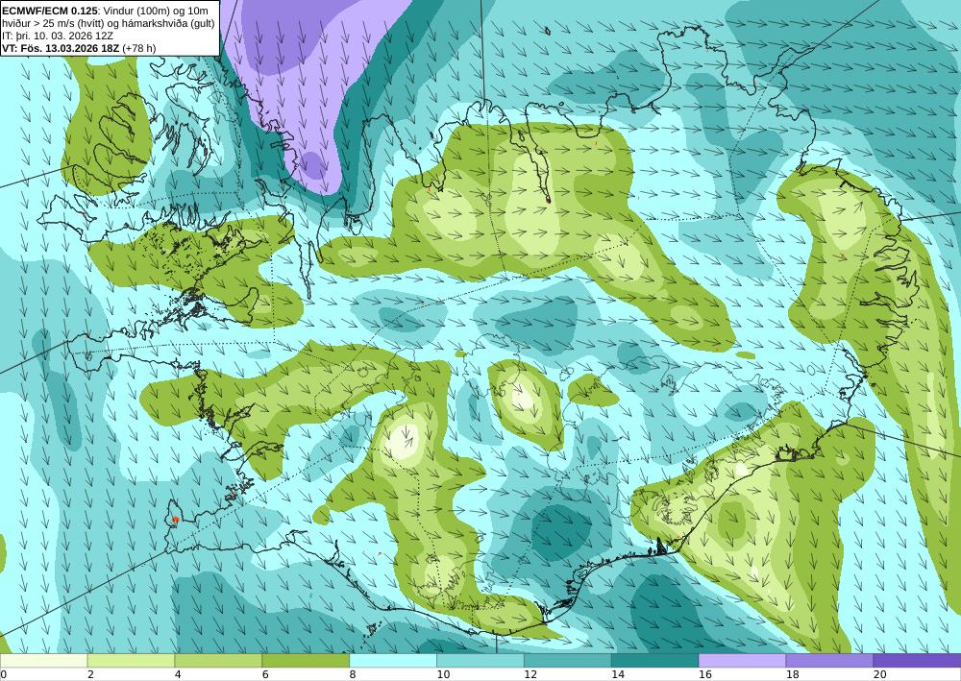Choose the dark teal 14–16 legend swatch
Screen dimensions: 961x681
(x=655, y=661)
